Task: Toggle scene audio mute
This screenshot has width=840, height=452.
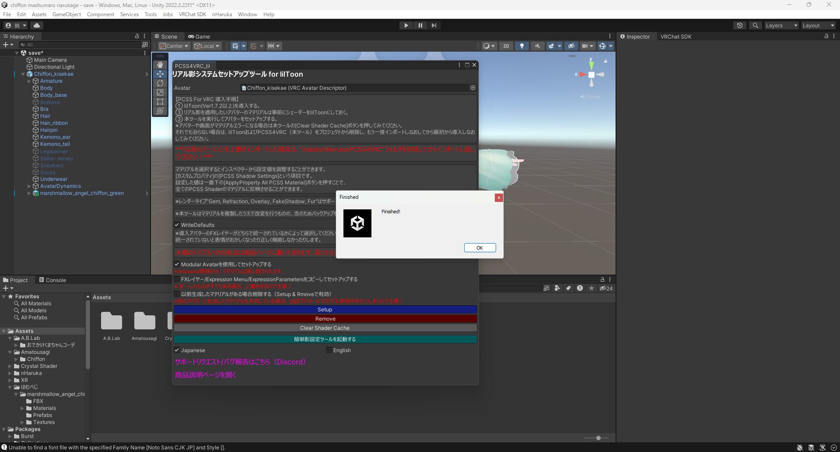Action: (x=537, y=46)
